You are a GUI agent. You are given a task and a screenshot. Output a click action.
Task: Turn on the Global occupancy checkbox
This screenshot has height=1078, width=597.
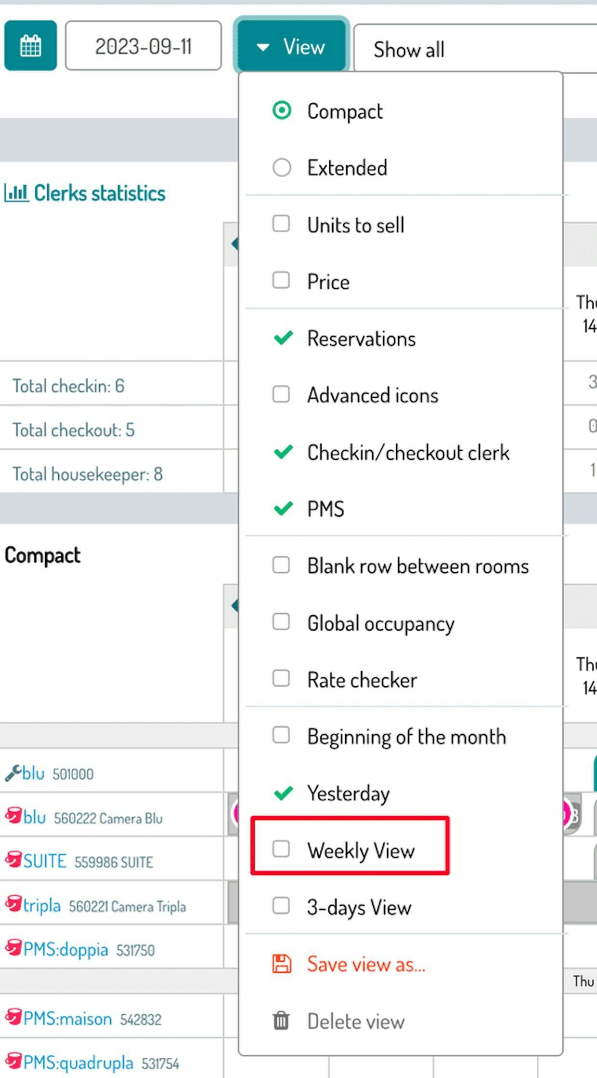281,622
